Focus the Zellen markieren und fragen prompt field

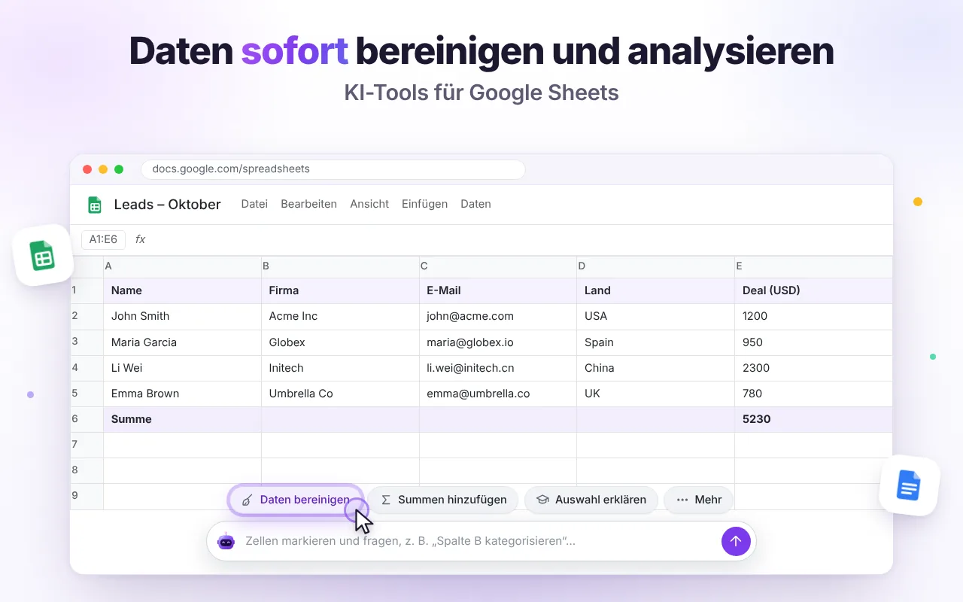(x=481, y=541)
